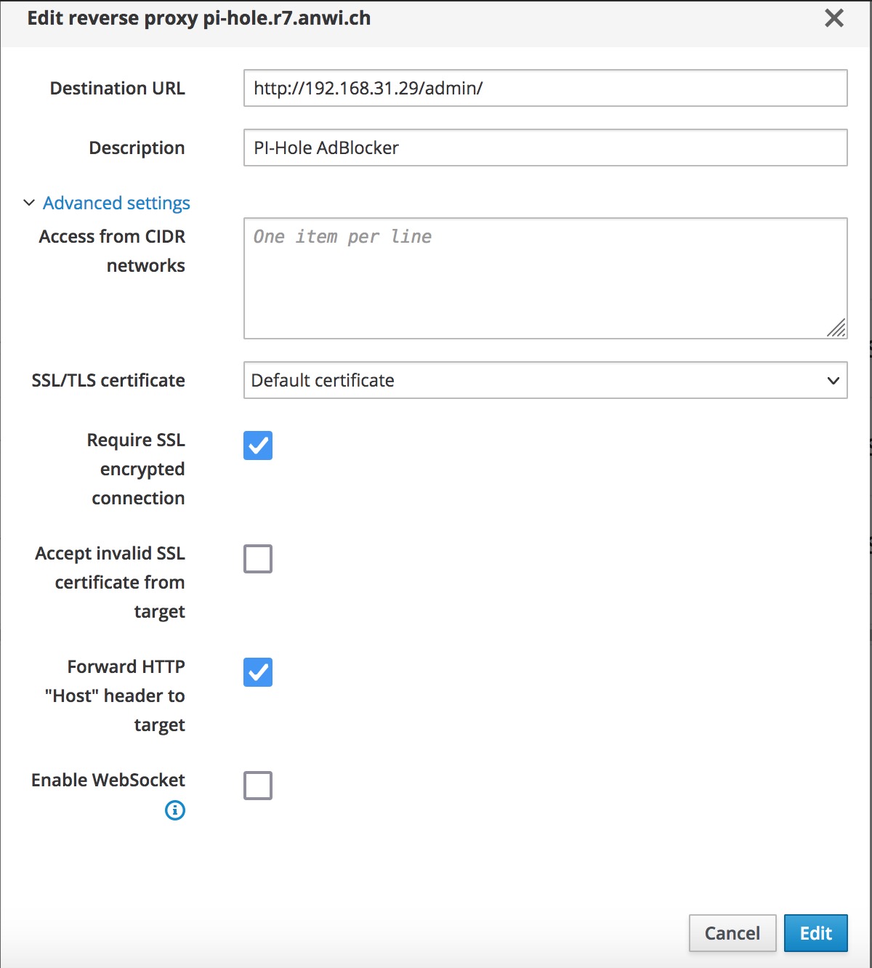
Task: Check Enable WebSocket checkbox
Action: pos(258,786)
